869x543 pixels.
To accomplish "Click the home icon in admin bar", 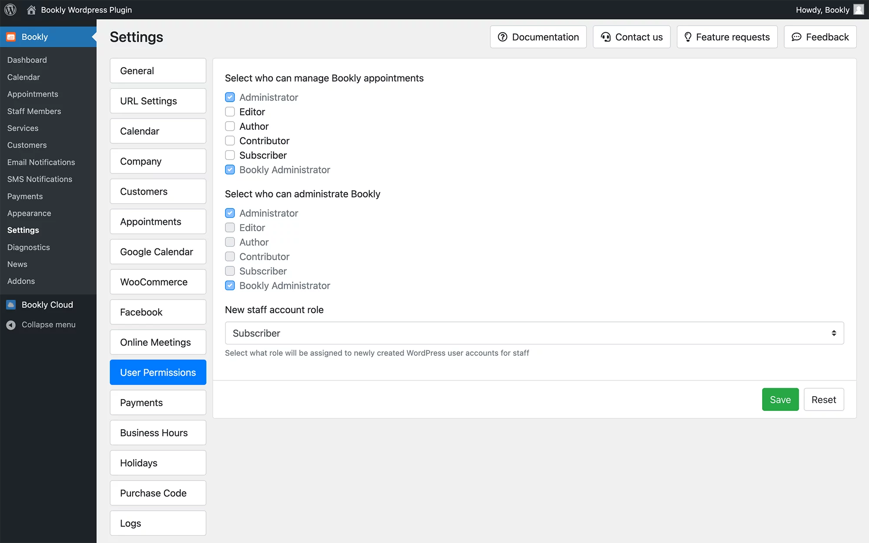I will tap(31, 10).
